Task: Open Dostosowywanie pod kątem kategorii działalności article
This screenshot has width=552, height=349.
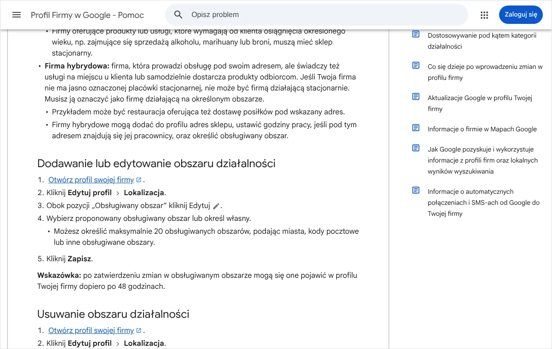Action: pyautogui.click(x=482, y=41)
